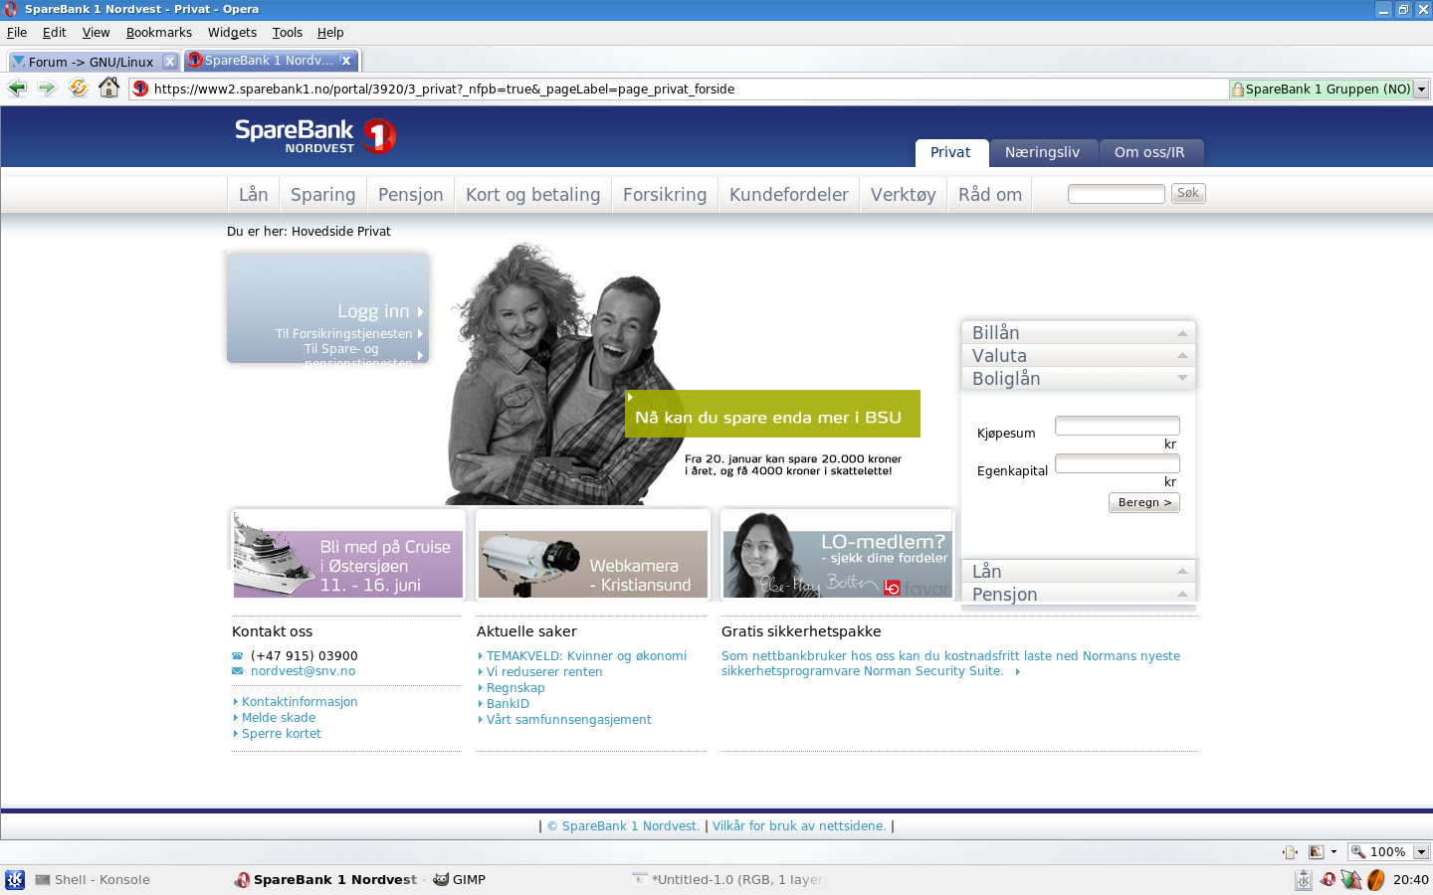The image size is (1433, 895).
Task: Expand the Billån panel
Action: tap(1078, 332)
